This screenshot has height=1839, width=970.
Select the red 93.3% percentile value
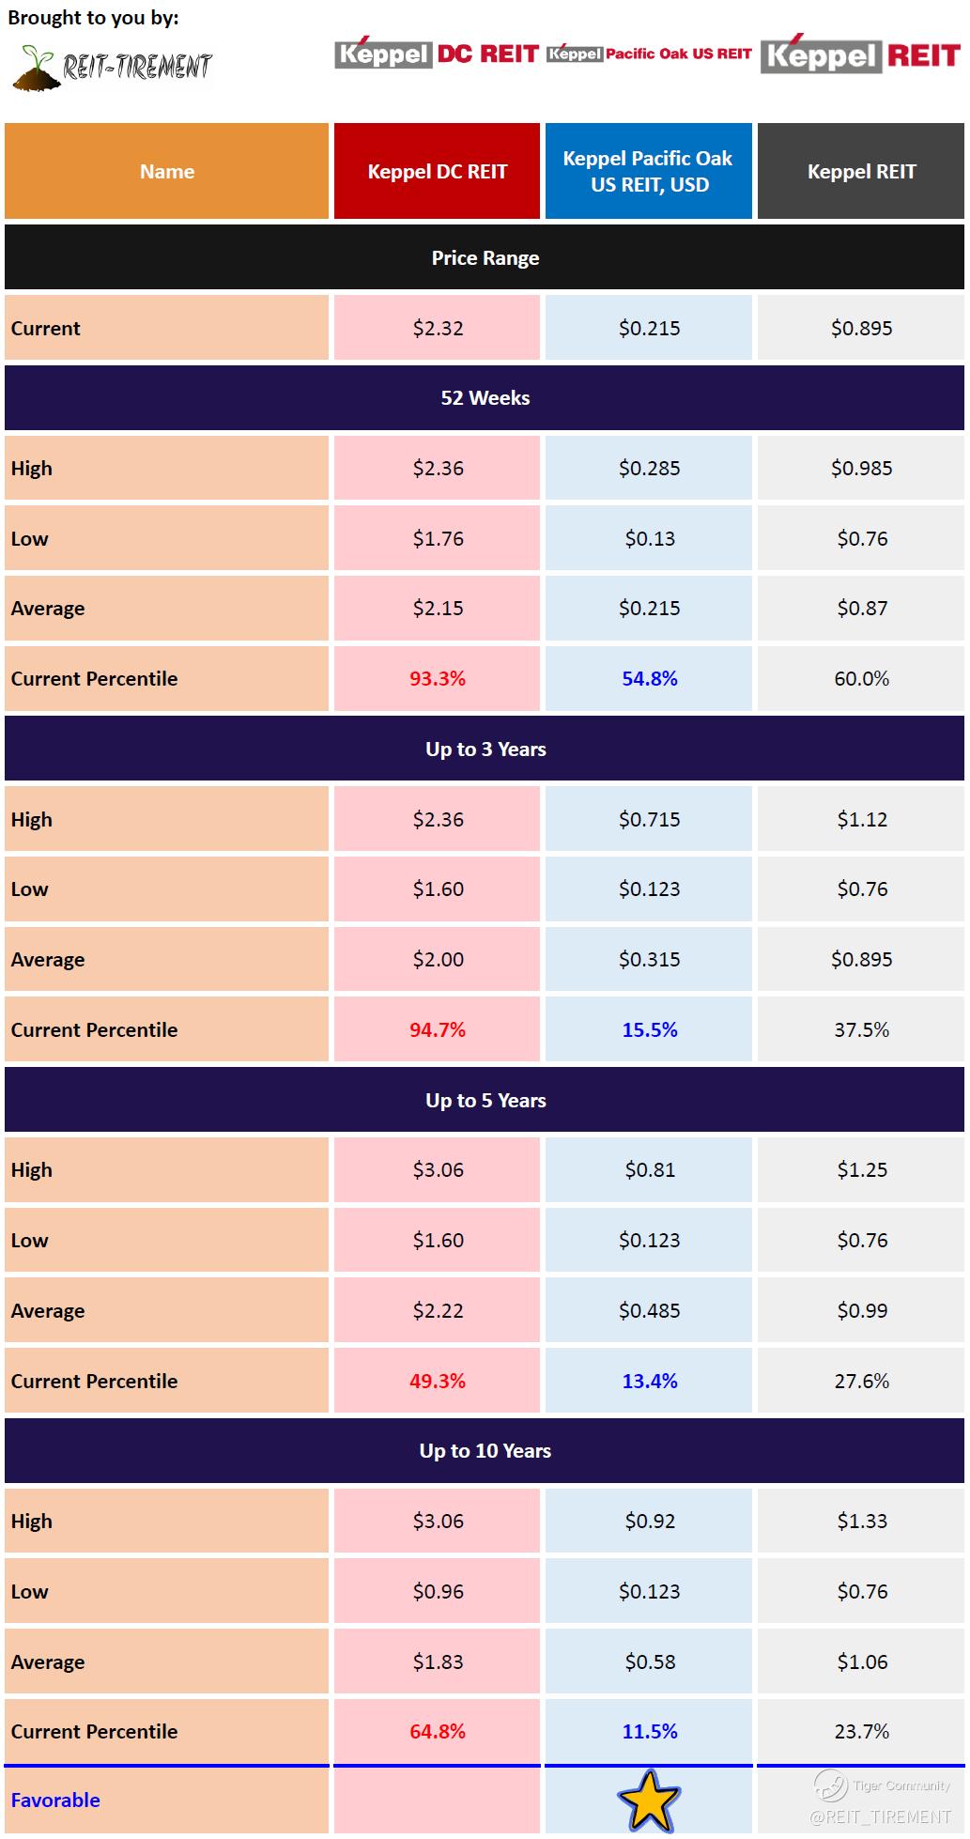point(438,679)
